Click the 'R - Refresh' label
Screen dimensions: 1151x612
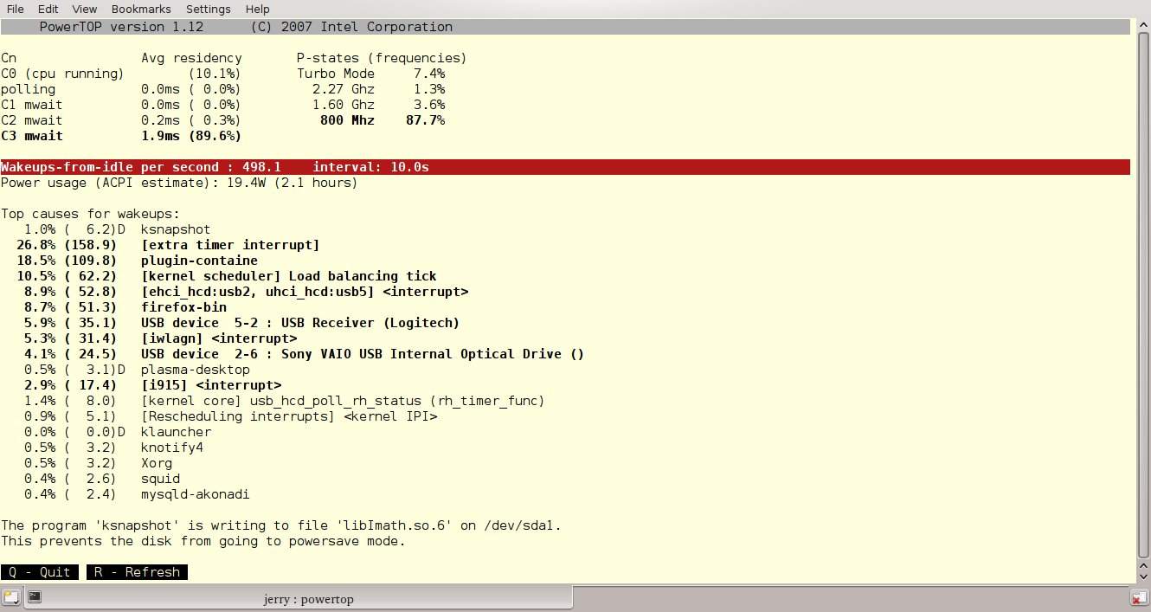[137, 572]
